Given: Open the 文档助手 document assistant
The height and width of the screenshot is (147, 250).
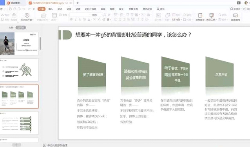Looking at the screenshot, I should (x=200, y=17).
